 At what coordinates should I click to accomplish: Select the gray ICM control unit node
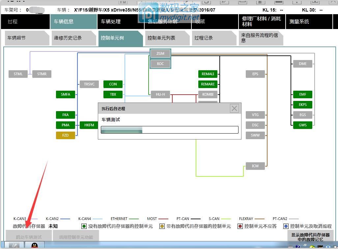[x=255, y=166]
